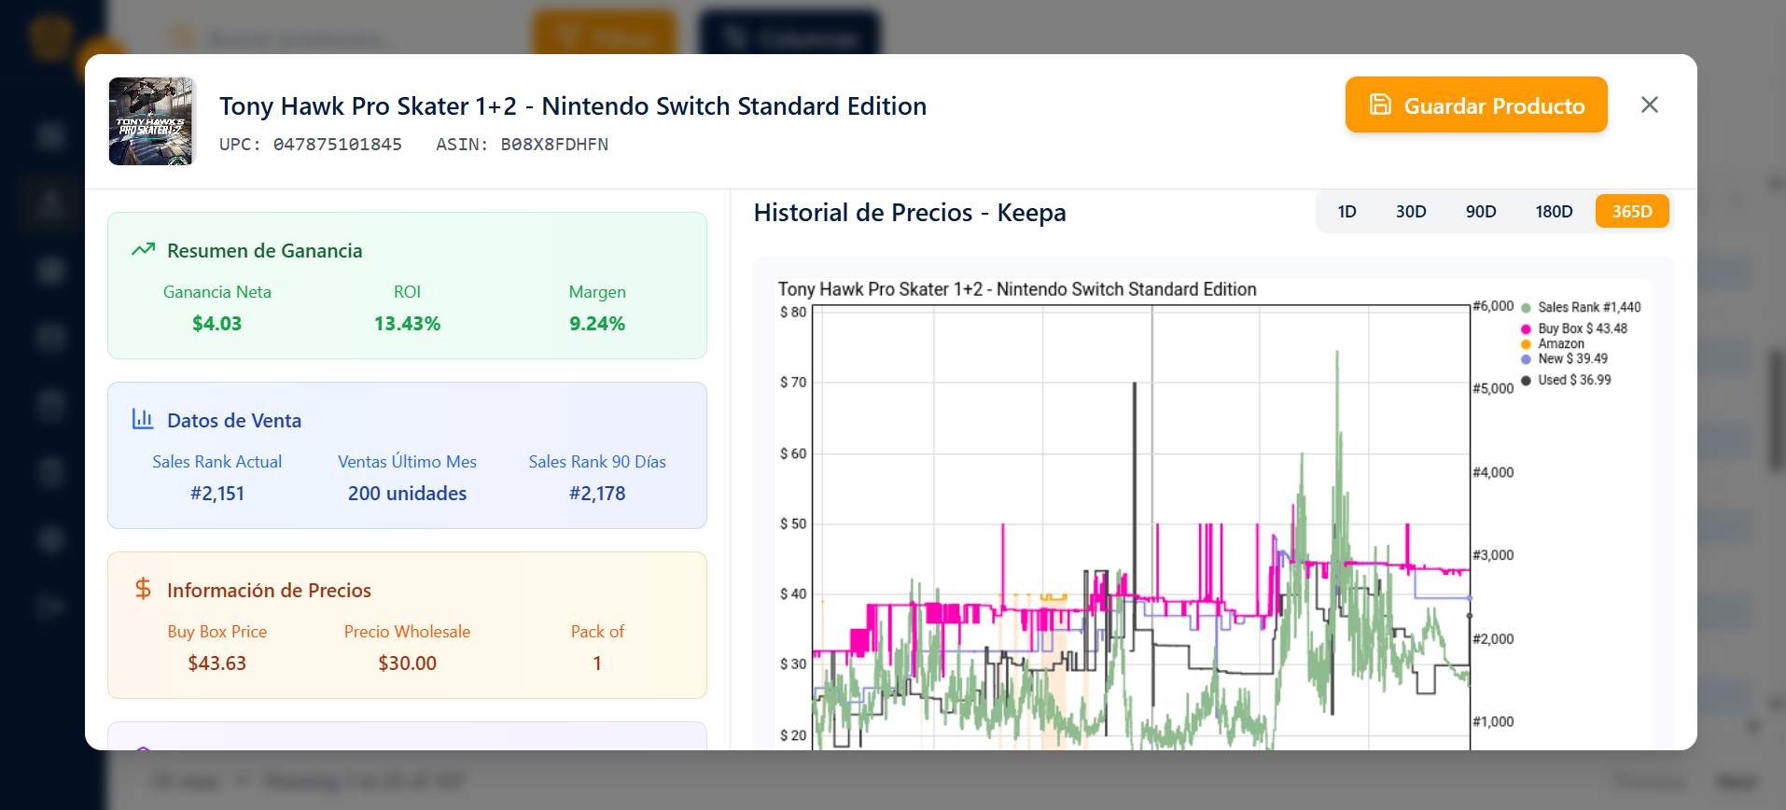
Task: Click the Guardar Producto button
Action: 1475,105
